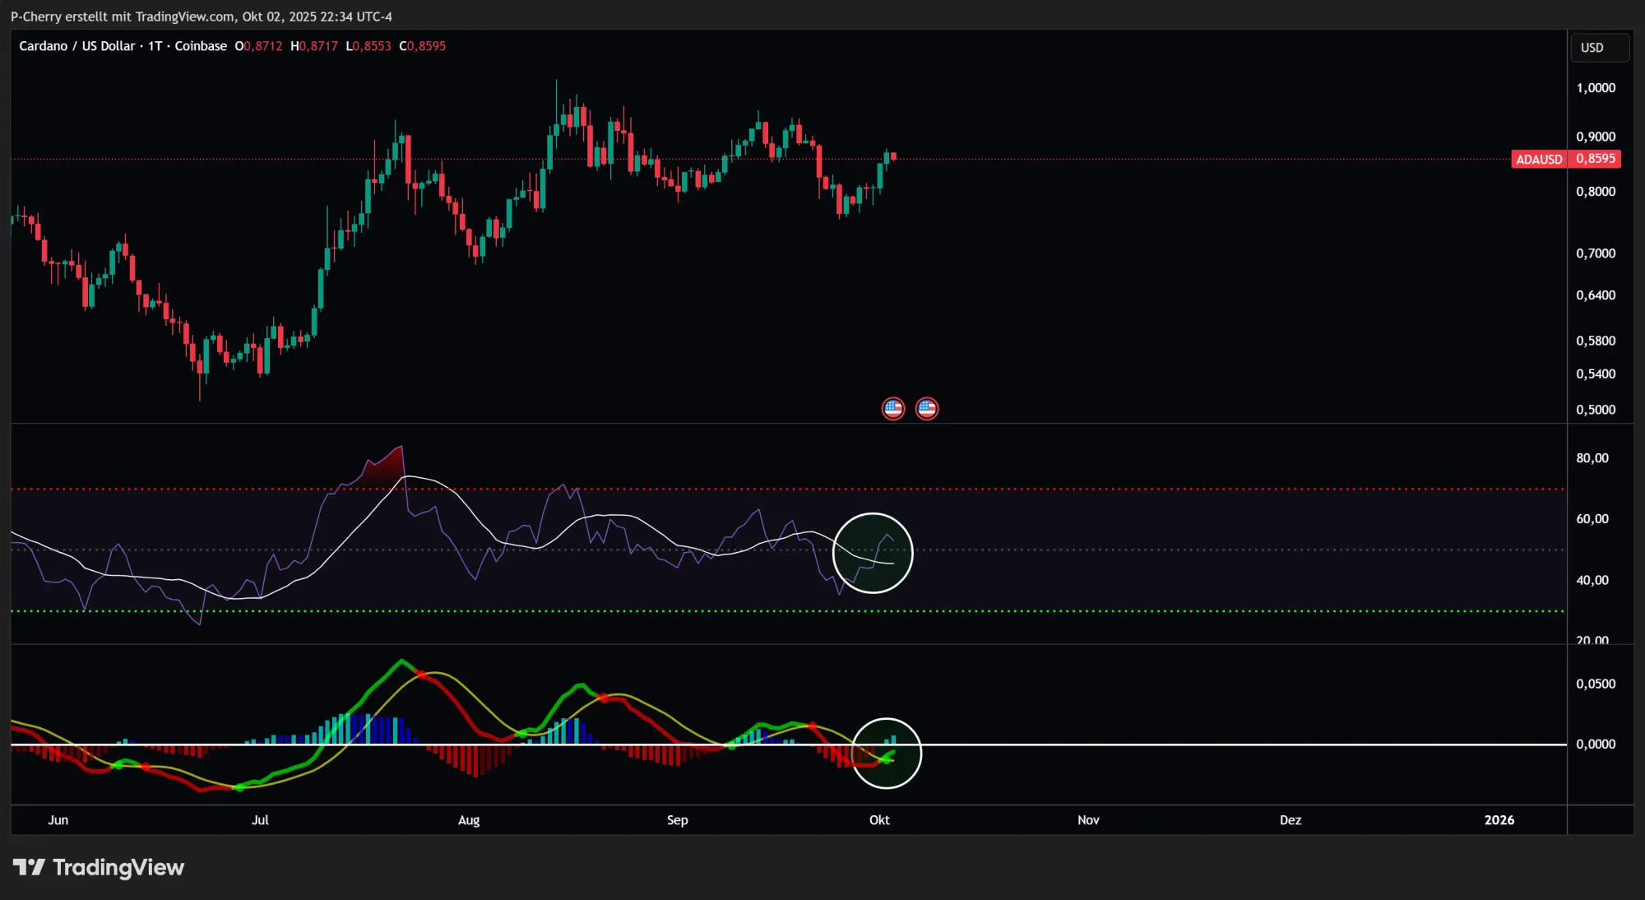Image resolution: width=1645 pixels, height=900 pixels.
Task: Click the closing value C0,8595 in legend
Action: pos(423,46)
